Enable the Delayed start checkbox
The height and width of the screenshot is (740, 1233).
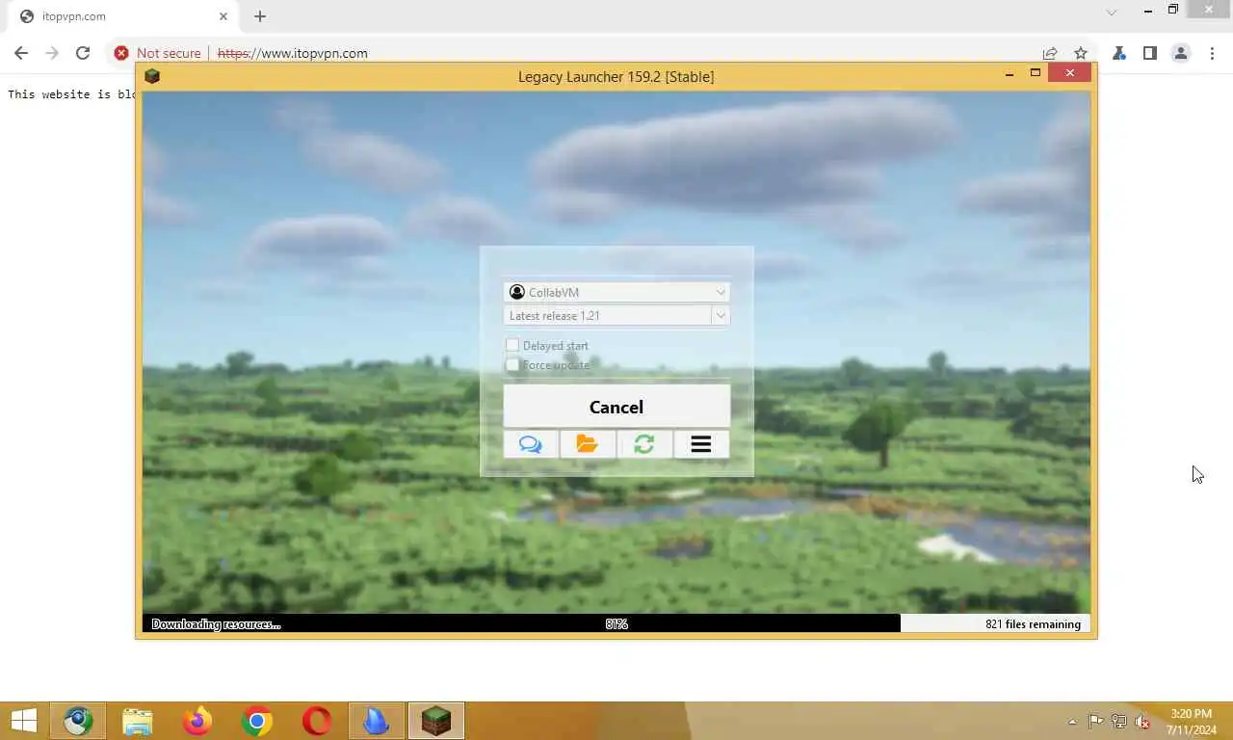512,345
